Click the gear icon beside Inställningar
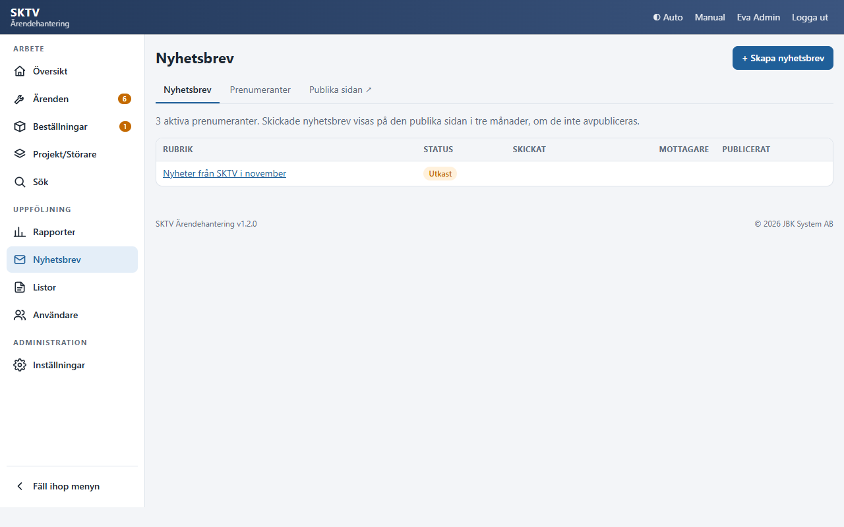 click(x=20, y=365)
